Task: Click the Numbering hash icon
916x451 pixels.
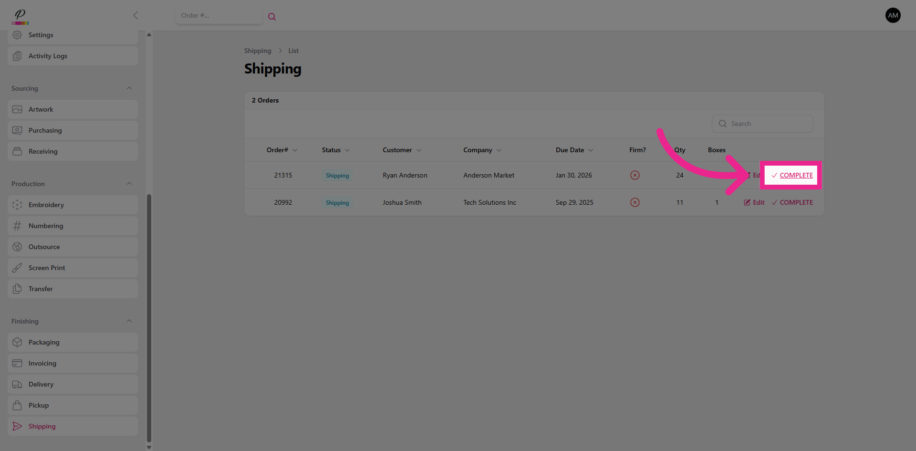Action: point(17,226)
